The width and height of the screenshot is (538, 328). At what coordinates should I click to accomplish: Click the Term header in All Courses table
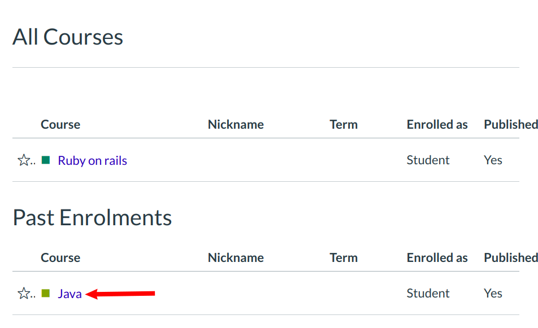[x=344, y=125]
